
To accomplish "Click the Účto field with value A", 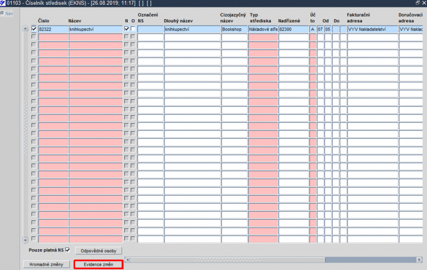I will [x=313, y=29].
